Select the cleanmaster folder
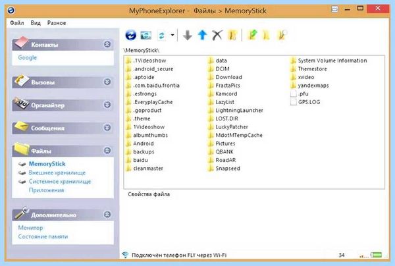Viewport: 395px width, 266px height. coord(144,169)
